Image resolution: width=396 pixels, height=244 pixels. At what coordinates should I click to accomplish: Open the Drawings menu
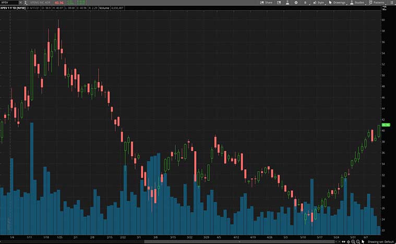coord(338,3)
